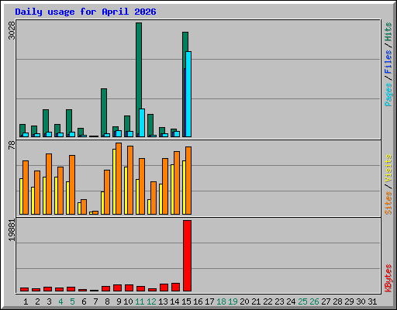Click day 8 on the x-axis

tap(107, 301)
